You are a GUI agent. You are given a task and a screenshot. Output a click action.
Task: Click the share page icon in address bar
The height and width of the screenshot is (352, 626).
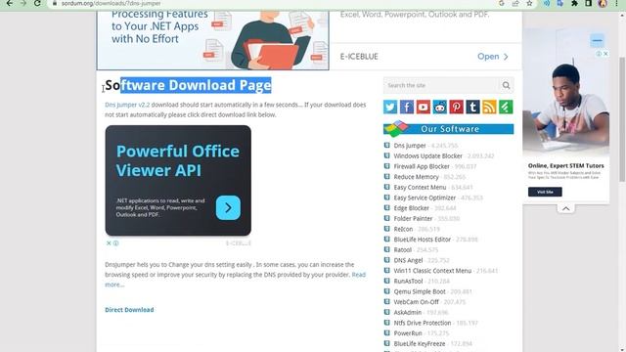515,3
